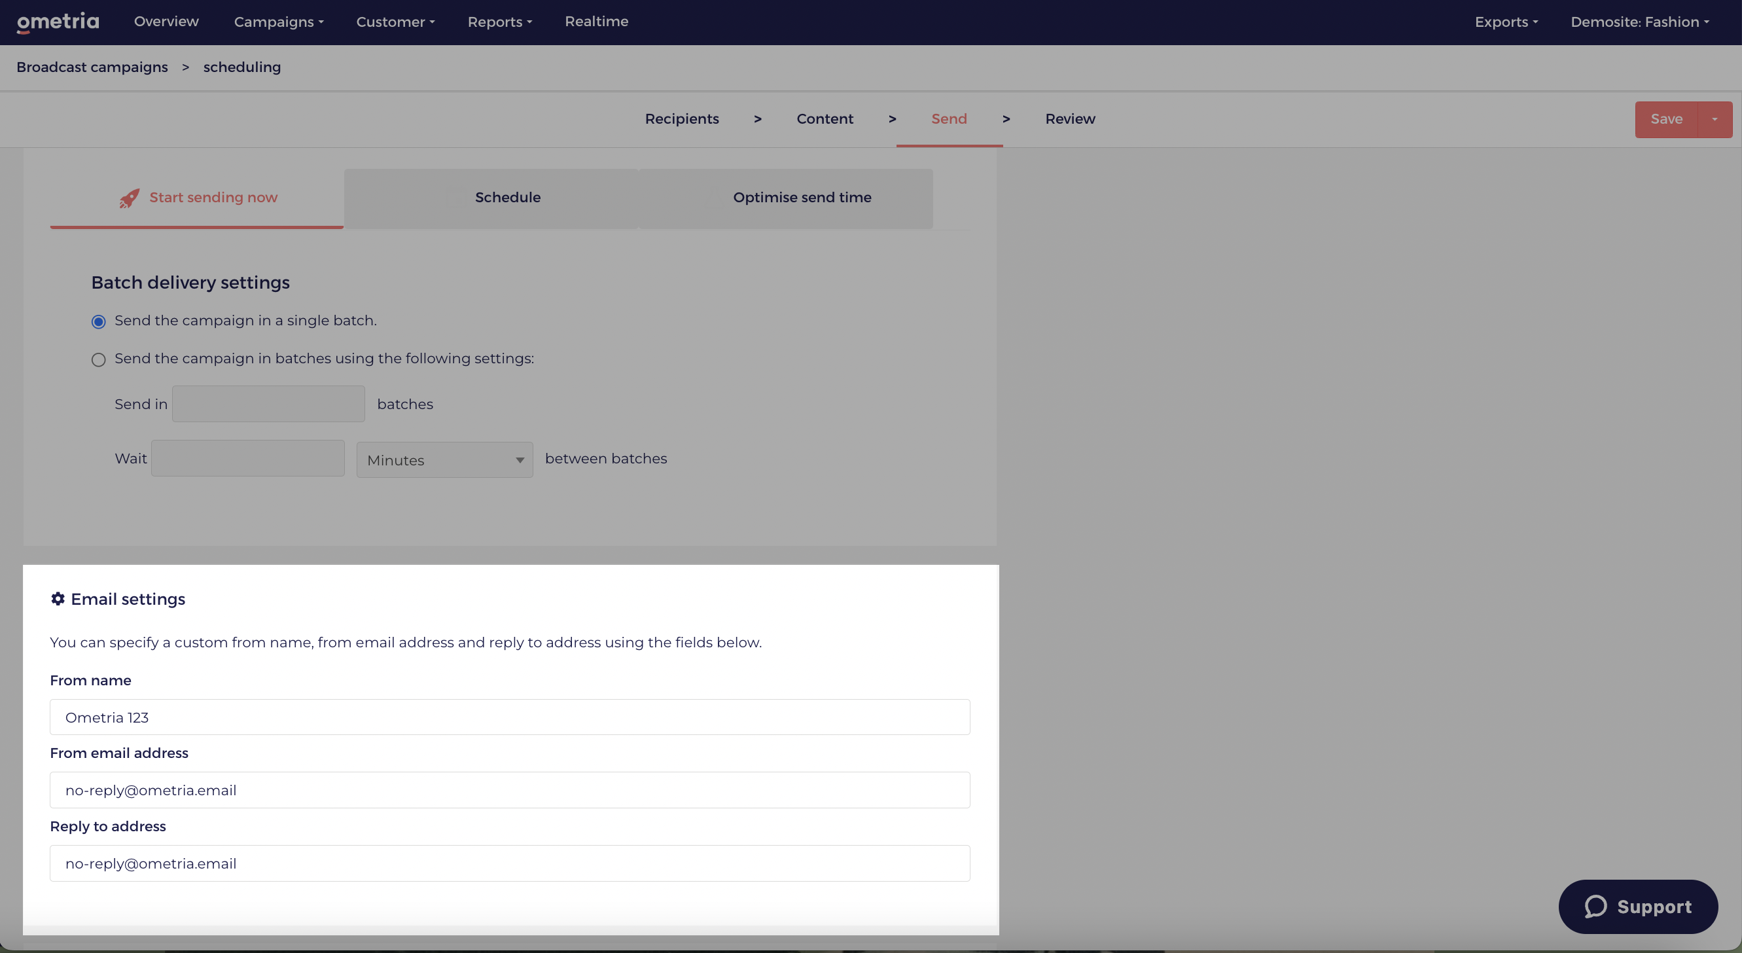Click the From name text field

[510, 717]
